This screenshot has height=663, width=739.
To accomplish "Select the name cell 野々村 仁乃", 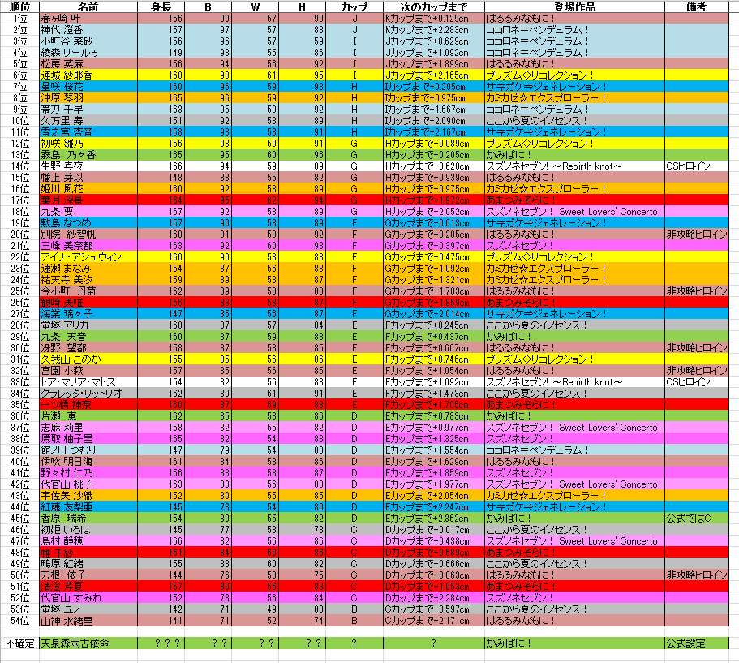I will [88, 473].
